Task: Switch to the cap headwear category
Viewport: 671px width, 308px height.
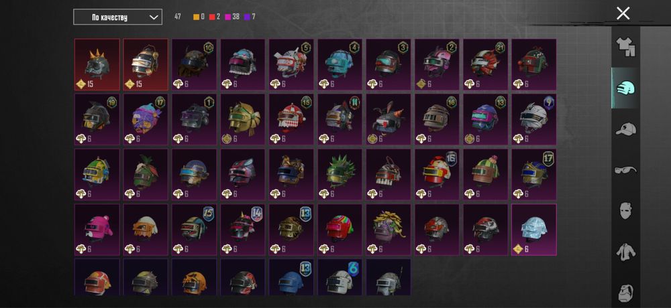Action: (x=625, y=129)
